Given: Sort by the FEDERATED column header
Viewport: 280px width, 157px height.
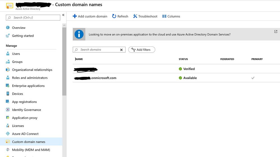Looking at the screenshot, I should click(227, 59).
